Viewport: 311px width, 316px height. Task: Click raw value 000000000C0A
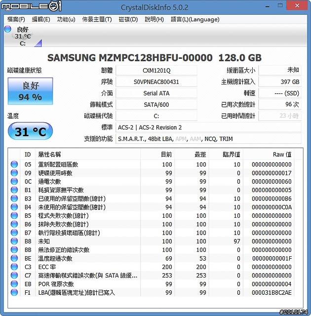272,207
